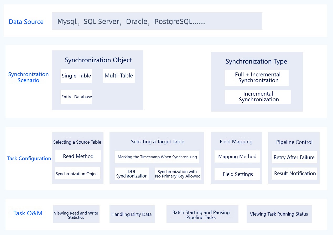Image resolution: width=333 pixels, height=235 pixels.
Task: Select the DDL Synchronization box
Action: click(132, 174)
